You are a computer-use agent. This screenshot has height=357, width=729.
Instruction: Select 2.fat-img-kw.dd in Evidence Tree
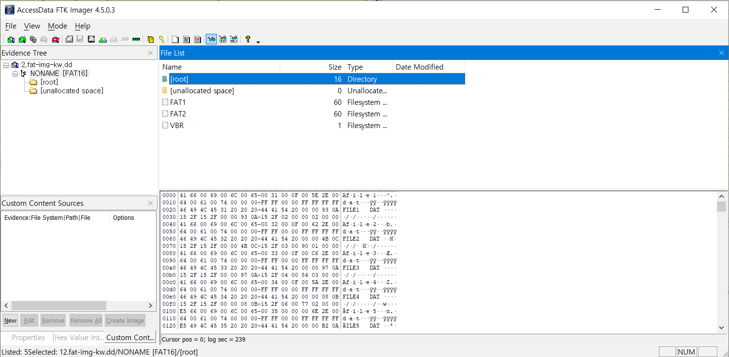coord(47,65)
